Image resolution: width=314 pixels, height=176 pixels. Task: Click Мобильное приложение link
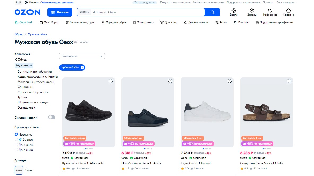point(208,3)
